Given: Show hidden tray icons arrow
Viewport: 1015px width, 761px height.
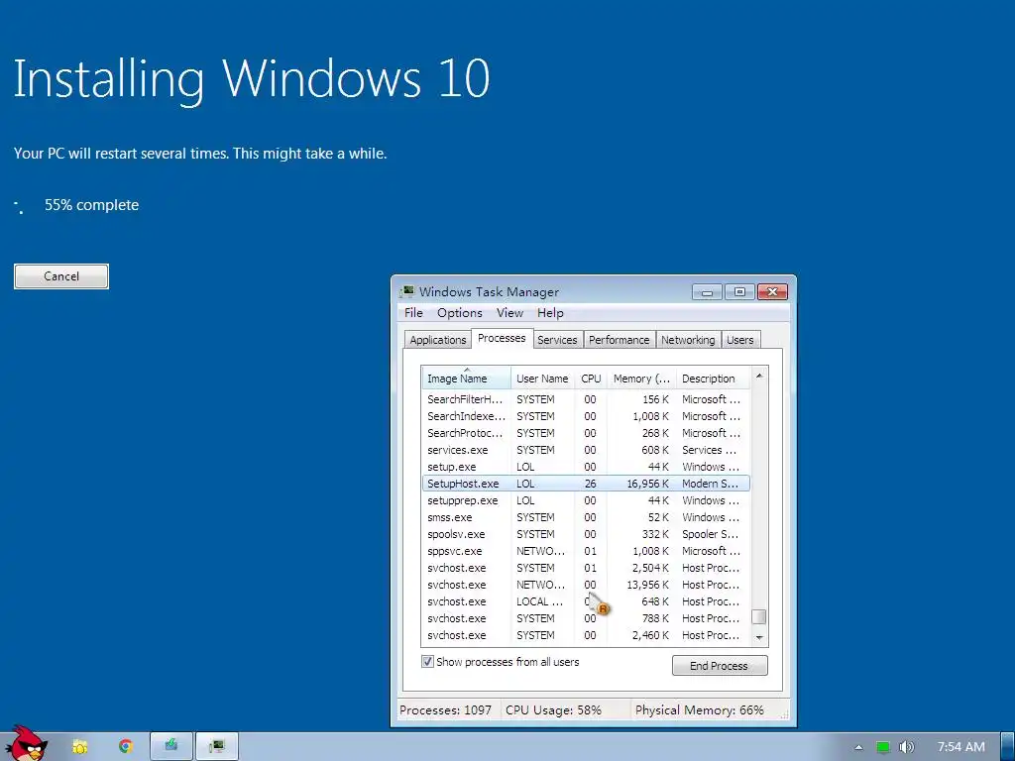Looking at the screenshot, I should point(858,747).
